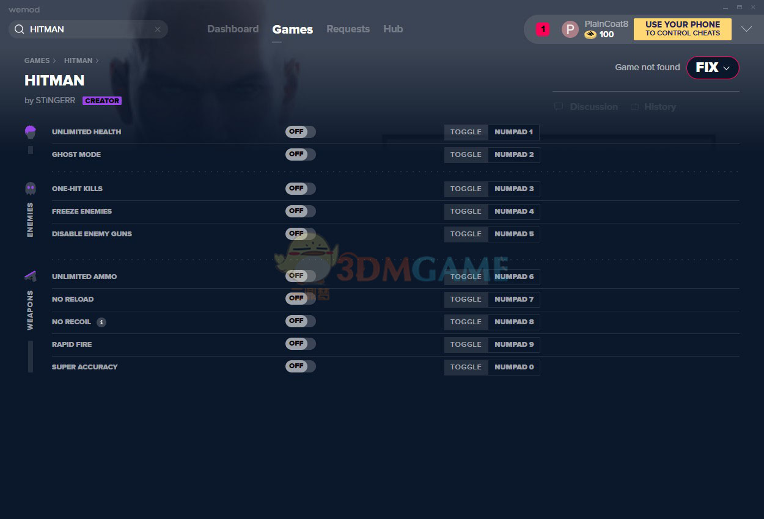This screenshot has height=519, width=764.
Task: Open the red notification badge
Action: [543, 29]
